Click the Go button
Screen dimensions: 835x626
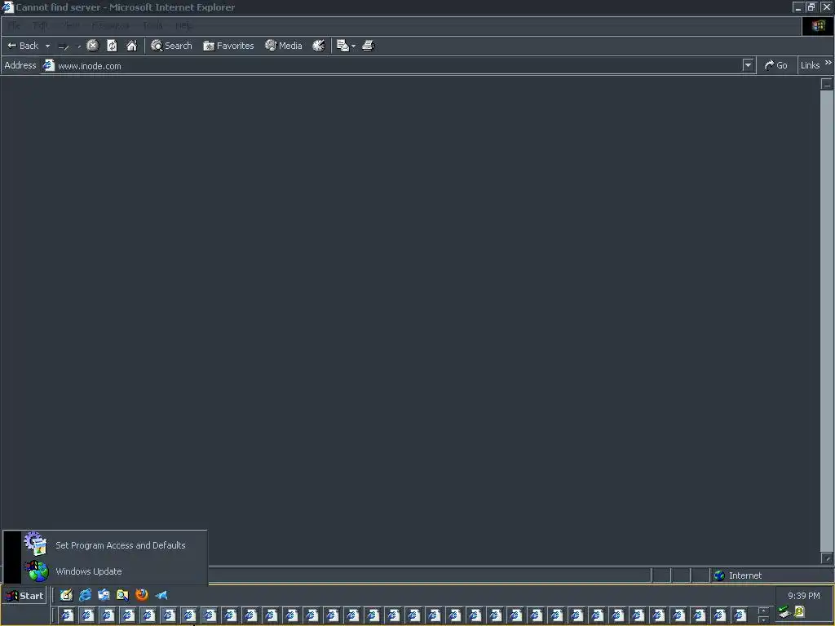[x=776, y=65]
